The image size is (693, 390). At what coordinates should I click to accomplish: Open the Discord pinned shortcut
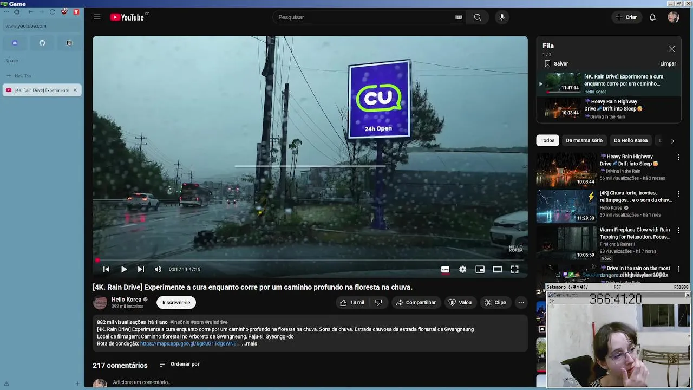15,43
